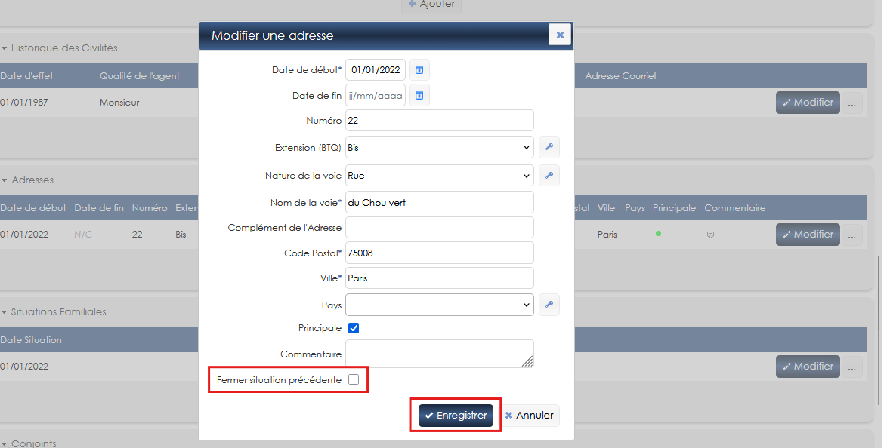
Task: Collapse the Historique des Civilités section
Action: (5, 48)
